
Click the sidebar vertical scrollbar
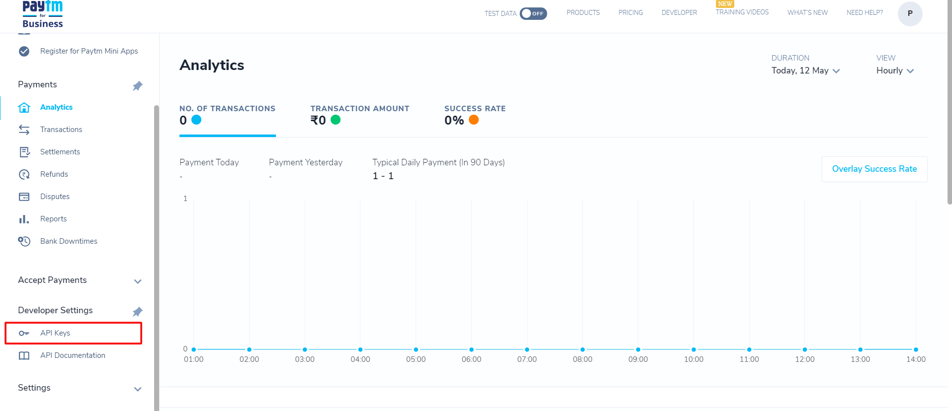pyautogui.click(x=157, y=258)
